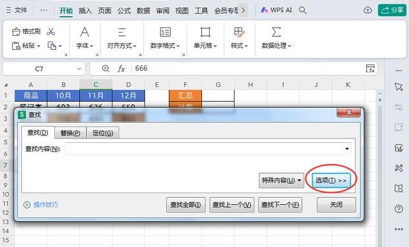This screenshot has height=247, width=409.
Task: Click the search magnifier icon in the tab bar
Action: [302, 10]
